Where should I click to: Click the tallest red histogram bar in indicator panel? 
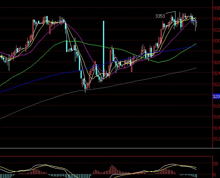[x=112, y=170]
